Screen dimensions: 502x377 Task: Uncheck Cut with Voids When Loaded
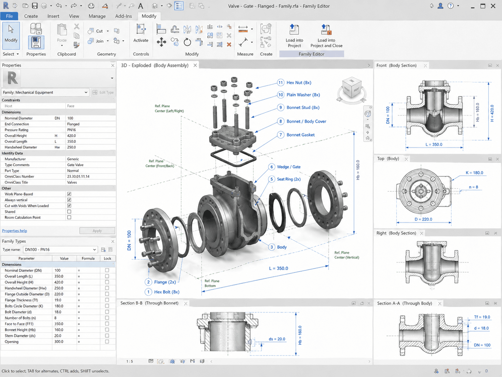point(69,206)
